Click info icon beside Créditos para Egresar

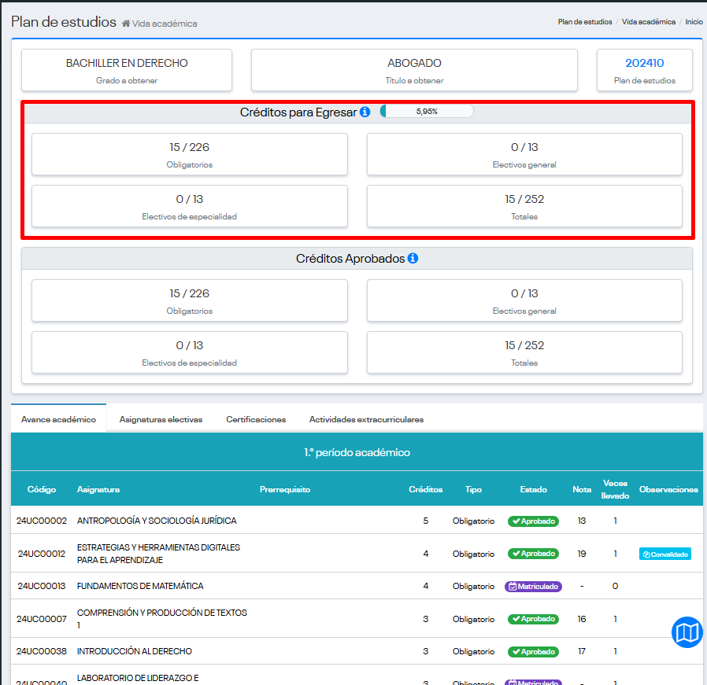click(x=365, y=112)
